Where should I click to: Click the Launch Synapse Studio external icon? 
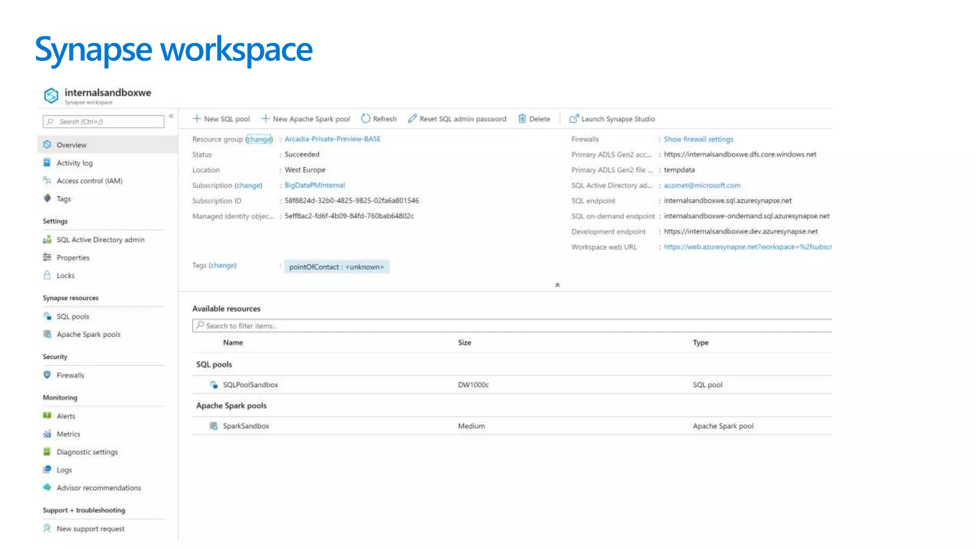[x=574, y=118]
